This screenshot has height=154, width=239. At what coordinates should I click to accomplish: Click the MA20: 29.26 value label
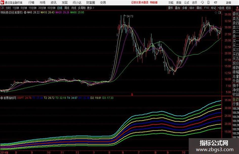coord(62,12)
